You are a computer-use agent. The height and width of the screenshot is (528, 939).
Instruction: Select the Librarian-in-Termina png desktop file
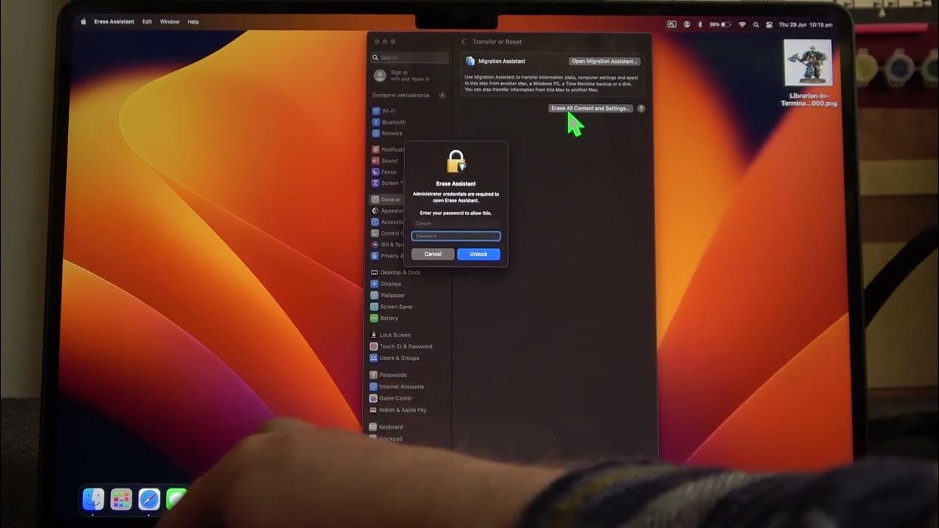coord(808,73)
